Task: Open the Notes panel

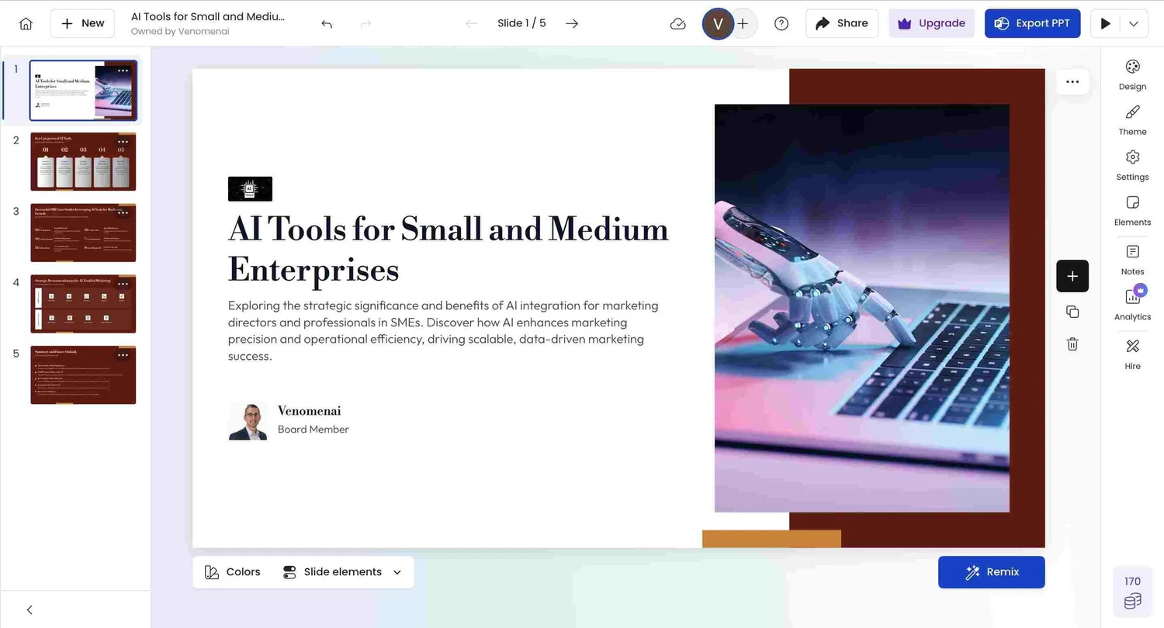Action: pyautogui.click(x=1132, y=259)
